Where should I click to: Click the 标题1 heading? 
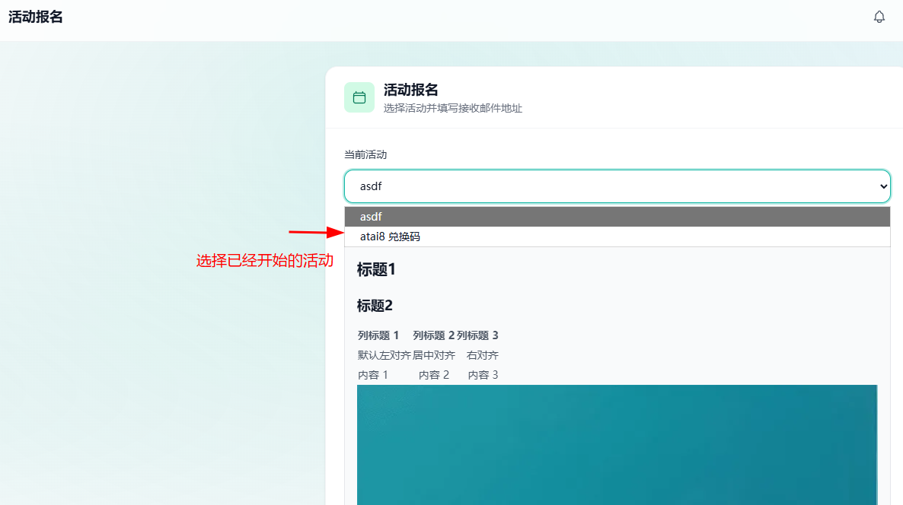tap(376, 269)
